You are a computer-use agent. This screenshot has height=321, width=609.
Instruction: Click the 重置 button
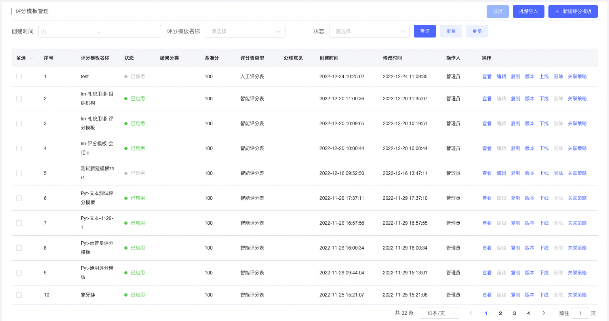(451, 31)
